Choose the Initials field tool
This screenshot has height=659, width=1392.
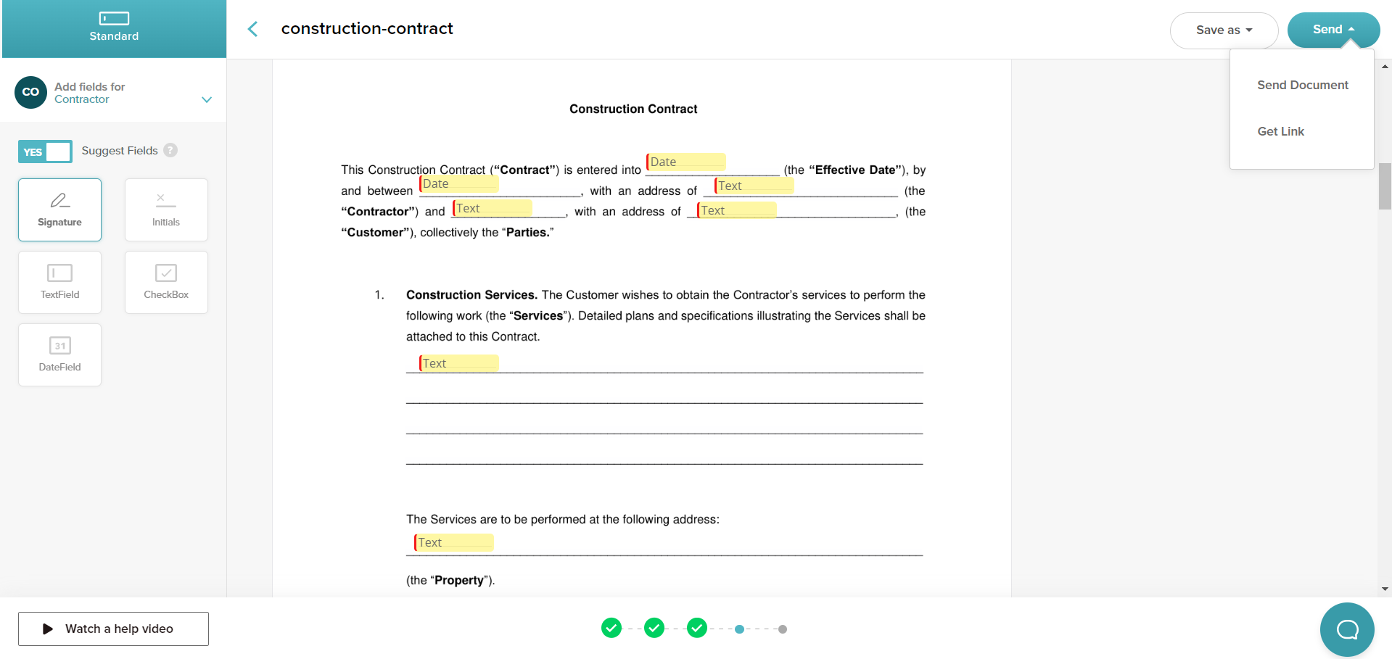(x=166, y=210)
